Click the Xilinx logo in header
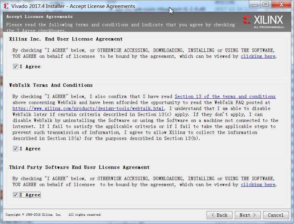The image size is (294, 224). (x=263, y=22)
